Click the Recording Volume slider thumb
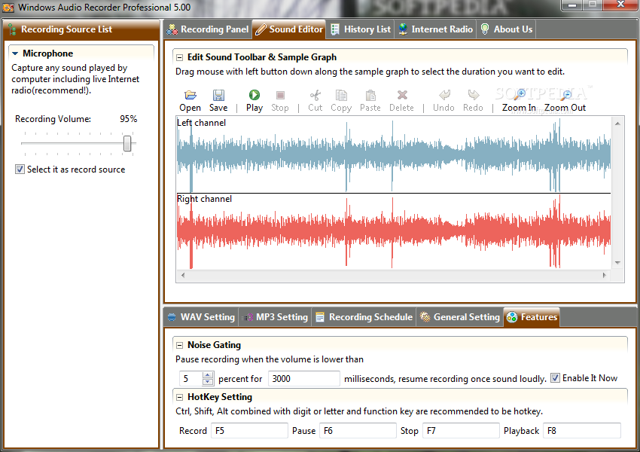Screen dimensions: 640x452 pyautogui.click(x=127, y=143)
